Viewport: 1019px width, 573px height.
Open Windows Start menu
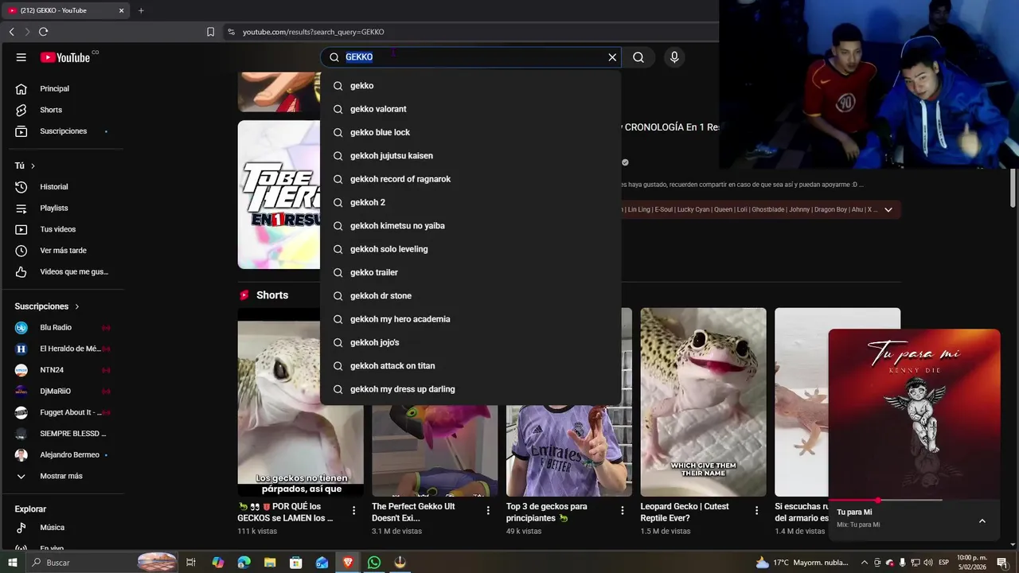[12, 563]
